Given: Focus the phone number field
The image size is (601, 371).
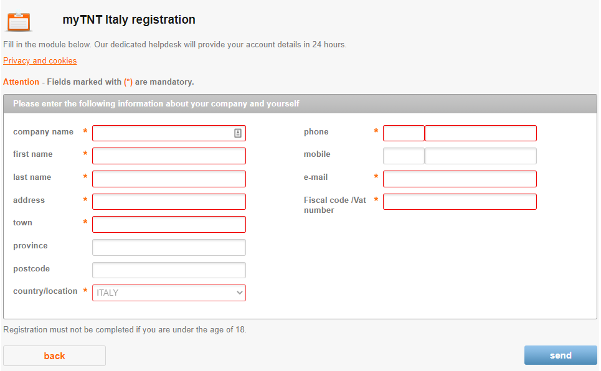Looking at the screenshot, I should point(480,133).
